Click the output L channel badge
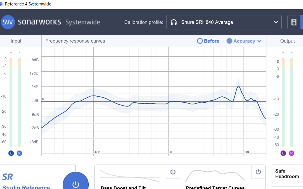Viewport: 303px width, 189px height. tap(283, 153)
